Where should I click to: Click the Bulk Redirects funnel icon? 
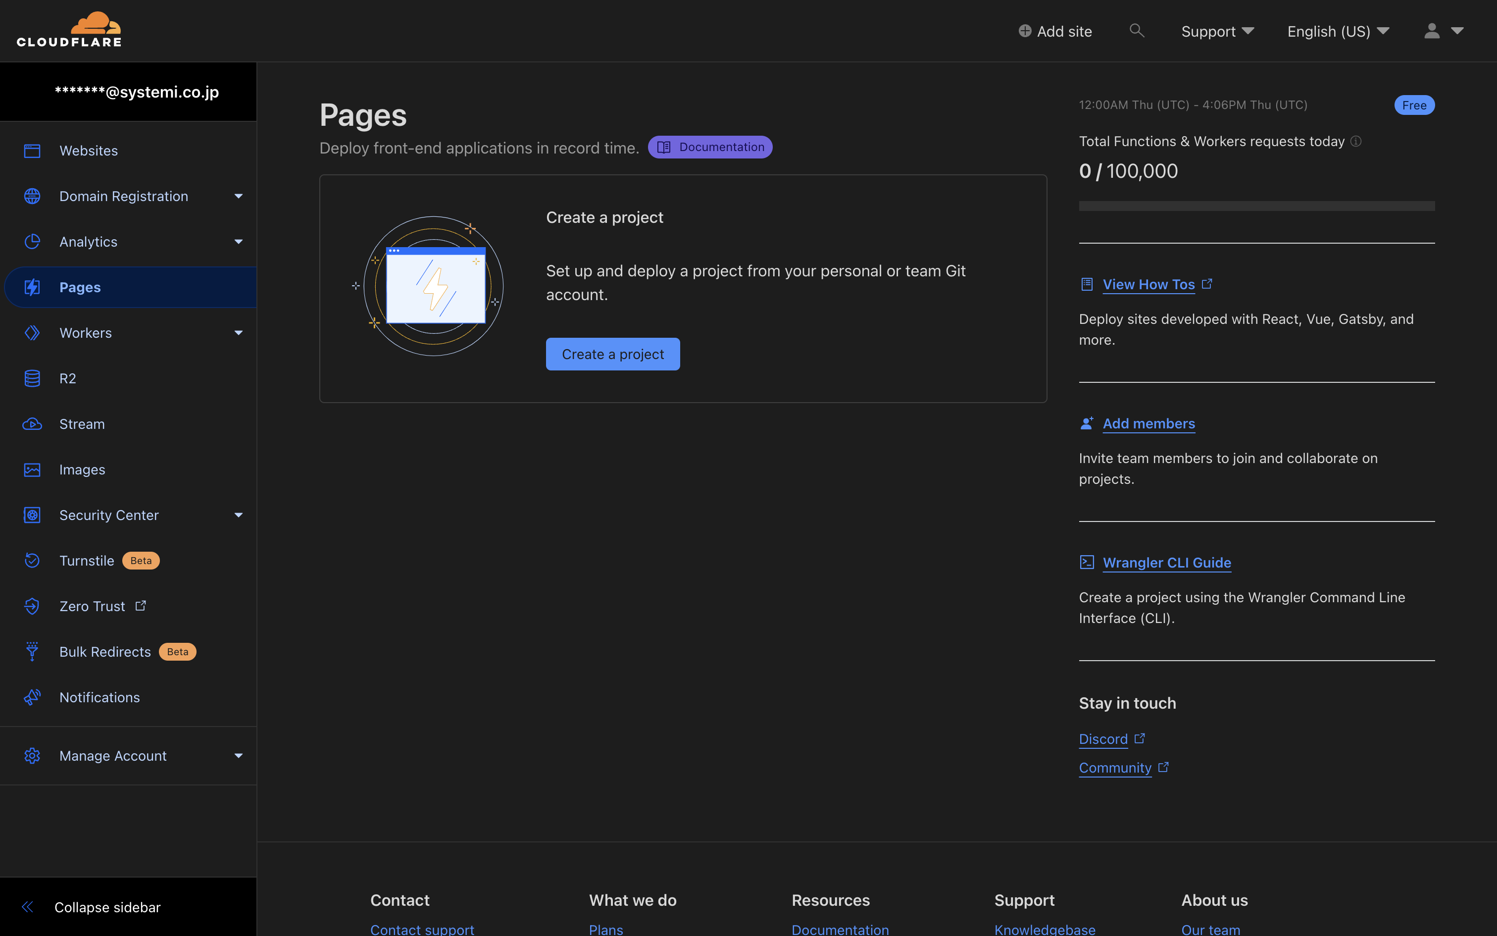tap(32, 652)
